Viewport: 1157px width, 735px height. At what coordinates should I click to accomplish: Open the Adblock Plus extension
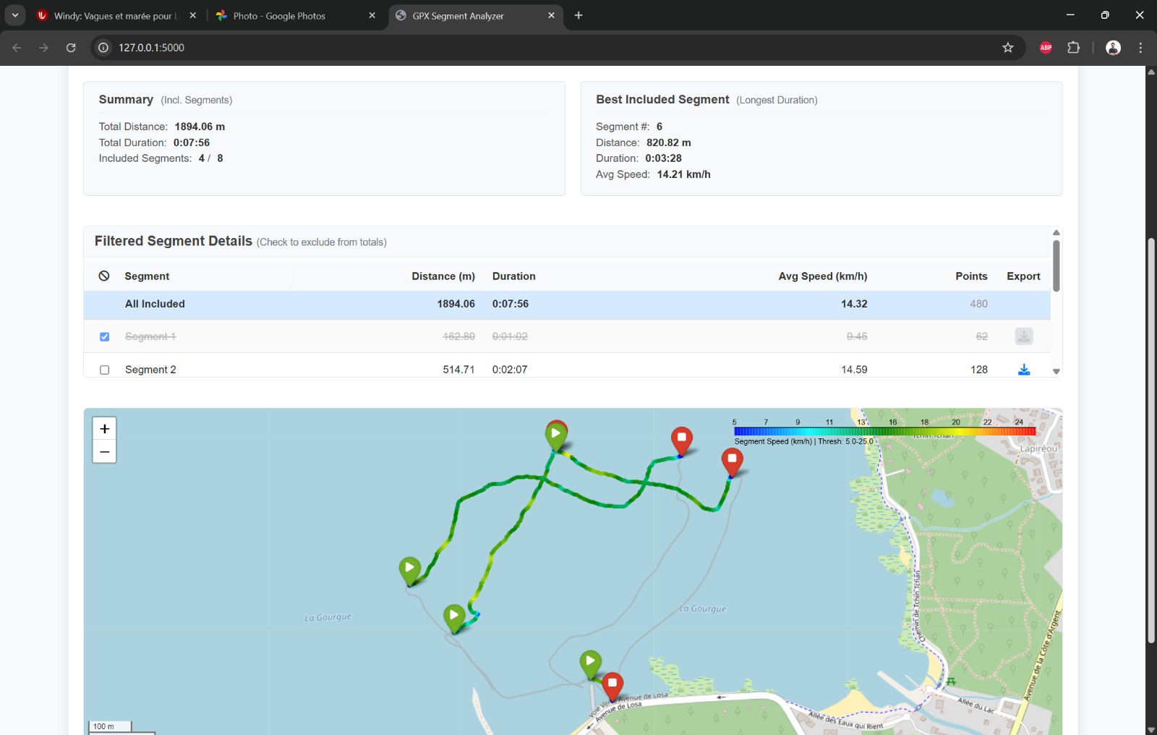click(1046, 48)
